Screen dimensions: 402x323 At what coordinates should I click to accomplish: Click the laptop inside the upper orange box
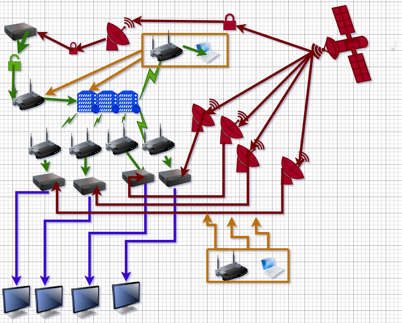click(x=207, y=52)
